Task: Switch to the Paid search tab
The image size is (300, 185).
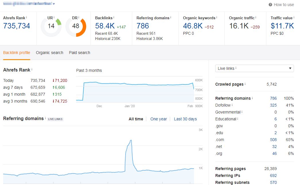Action: click(x=80, y=53)
